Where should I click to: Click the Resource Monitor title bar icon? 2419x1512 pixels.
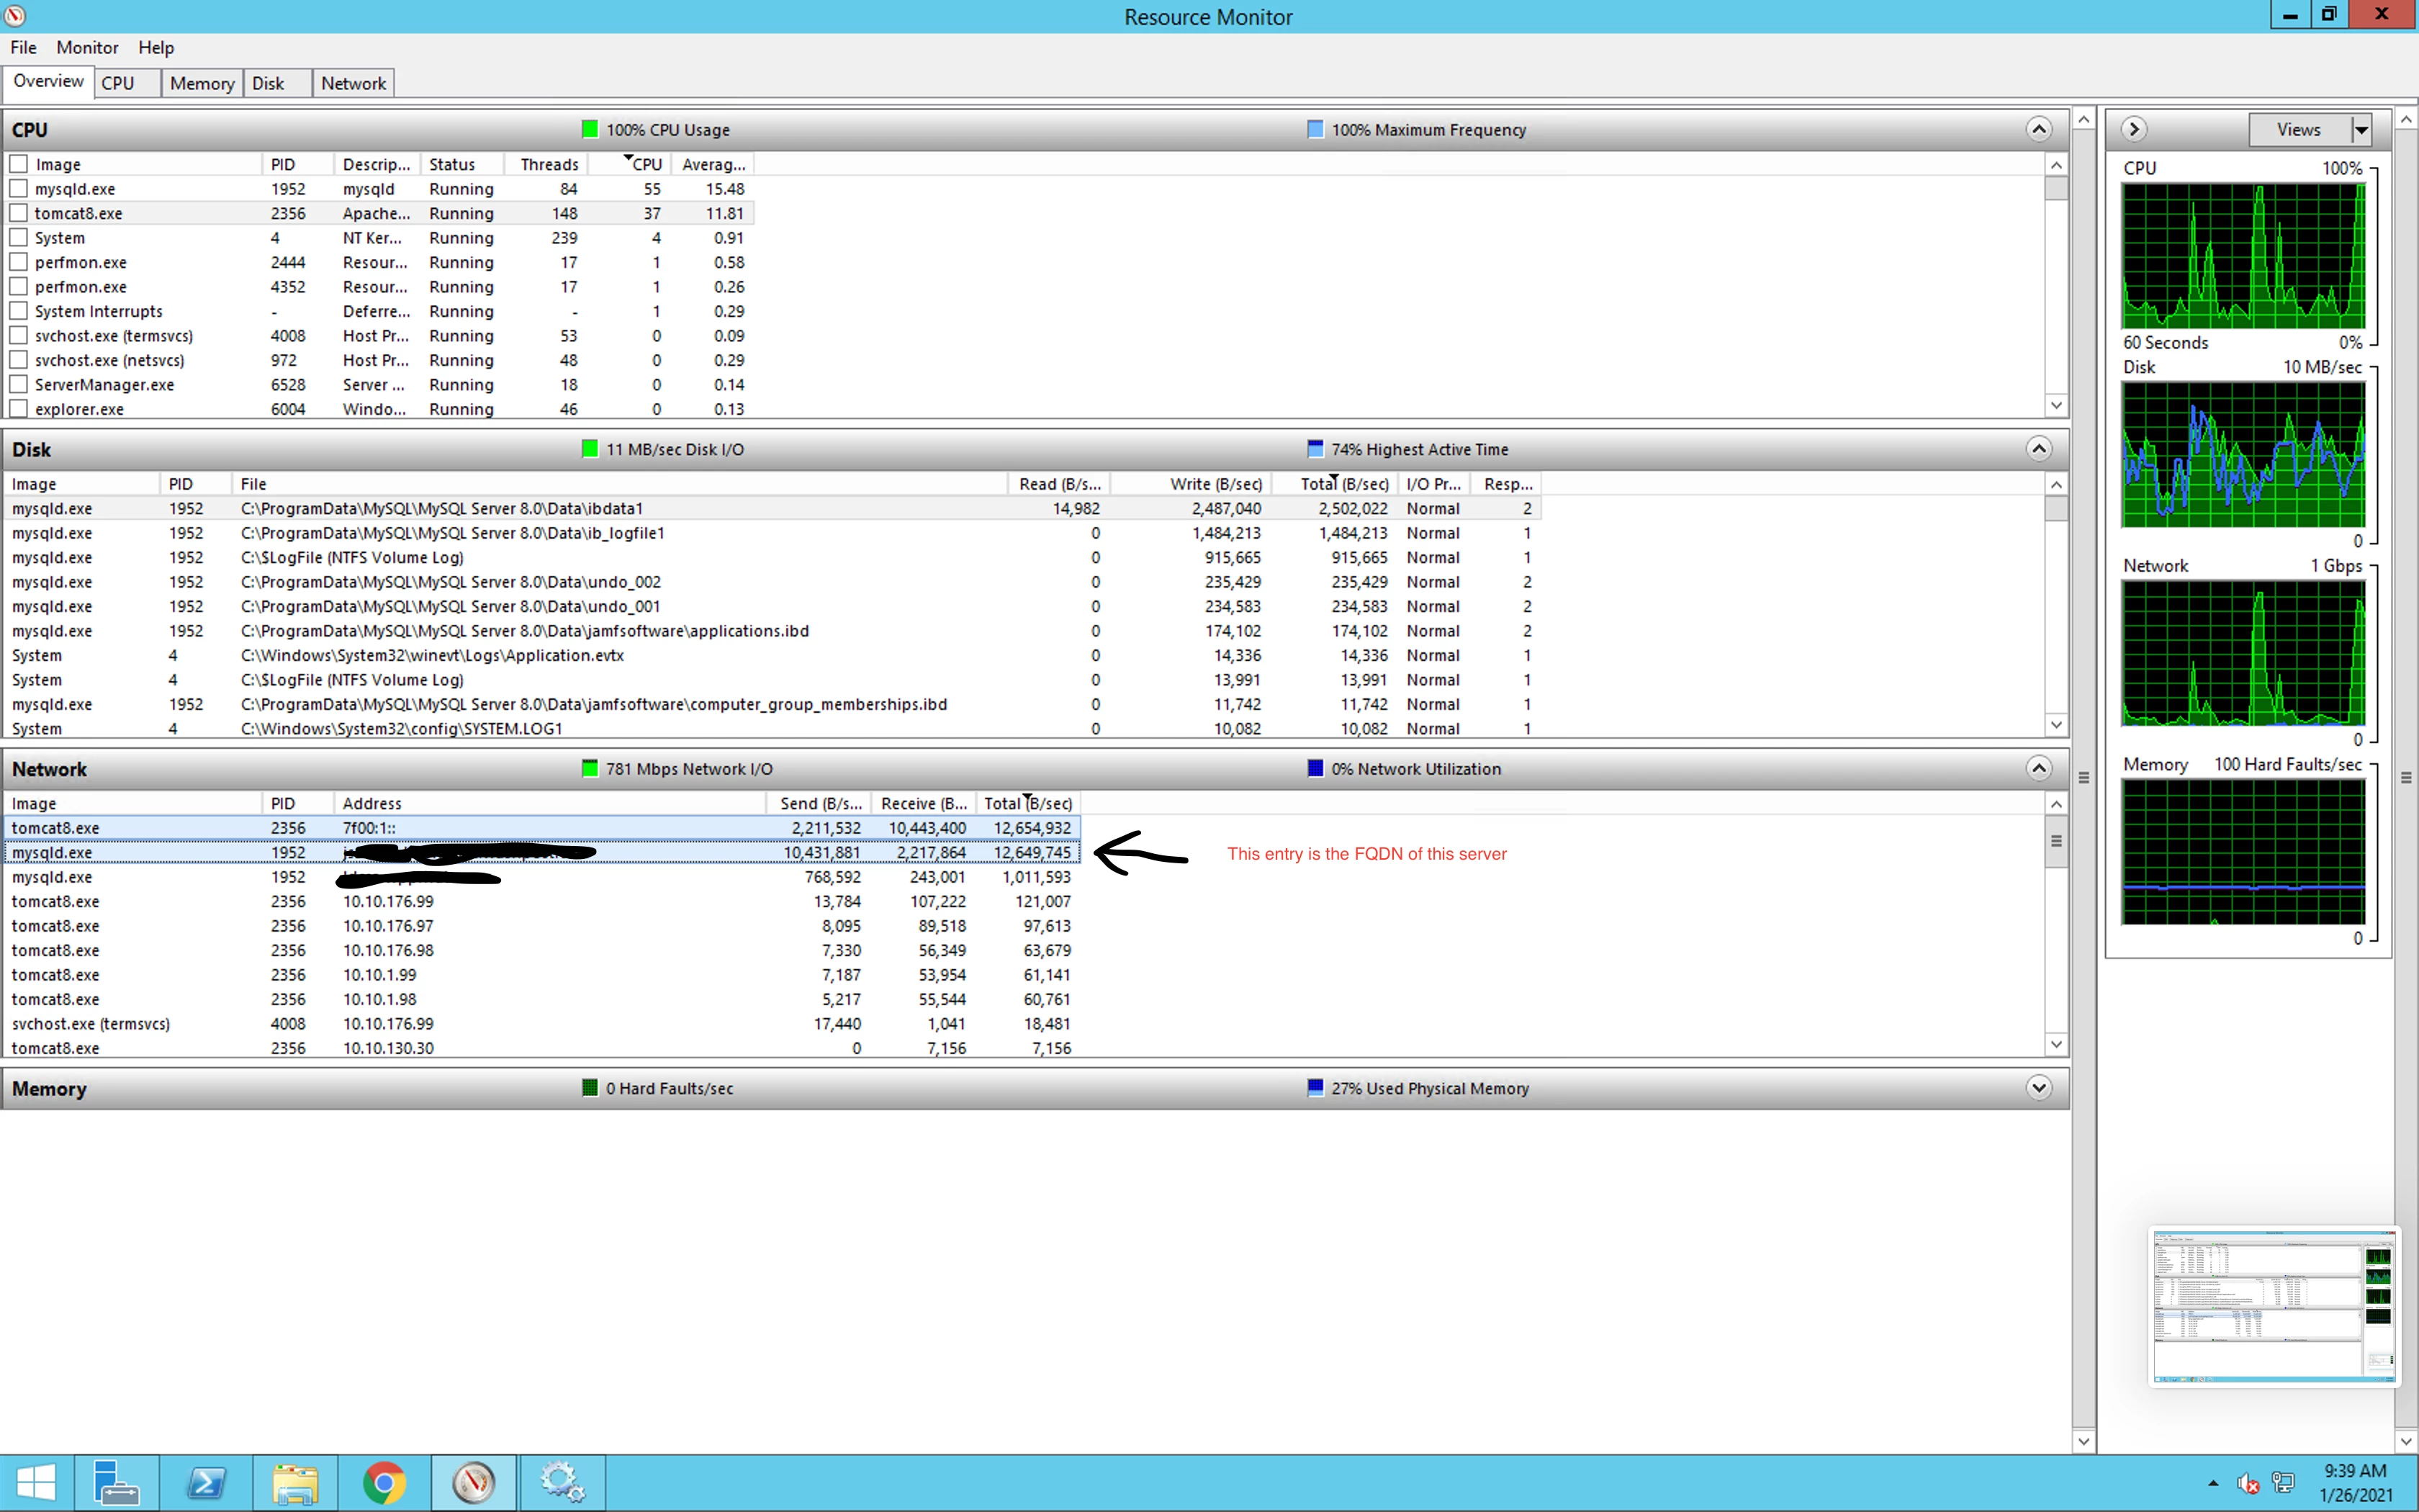(x=14, y=16)
